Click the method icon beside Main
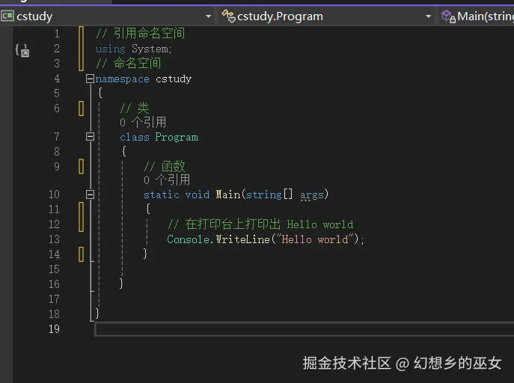The image size is (514, 383). tap(448, 16)
